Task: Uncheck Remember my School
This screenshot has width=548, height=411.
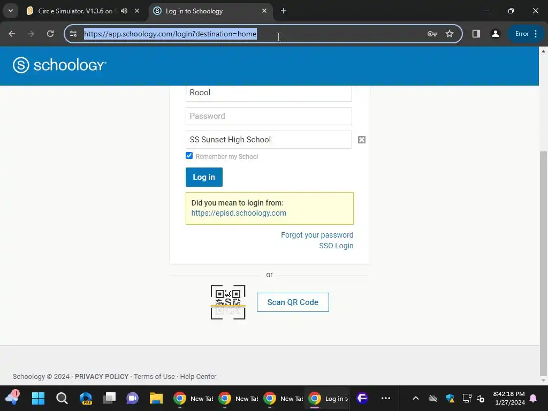Action: point(189,156)
